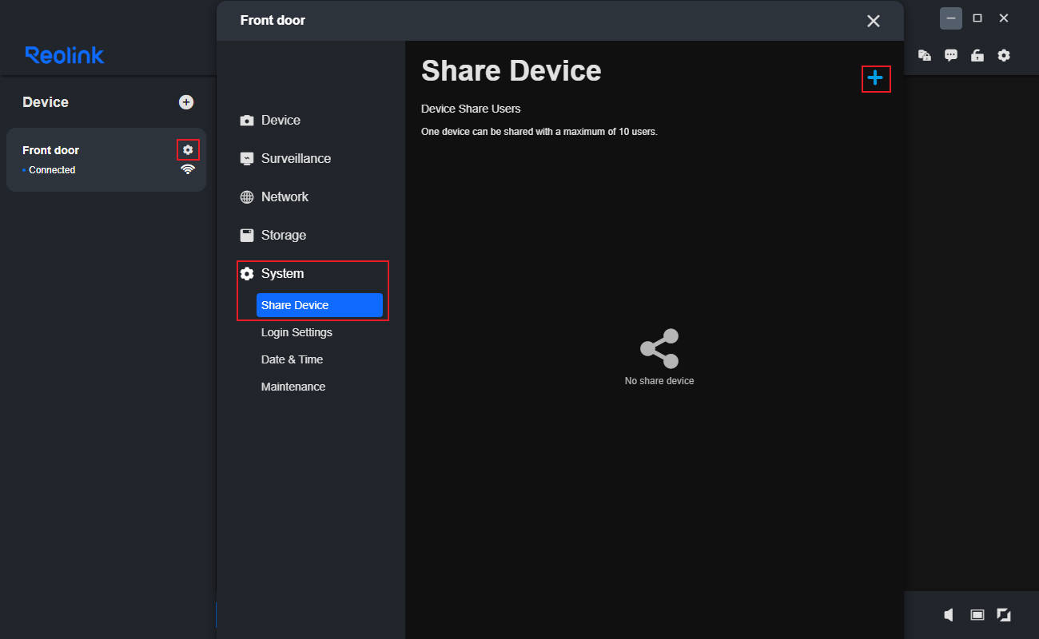Open Front door settings gear icon
1039x639 pixels.
pos(188,149)
